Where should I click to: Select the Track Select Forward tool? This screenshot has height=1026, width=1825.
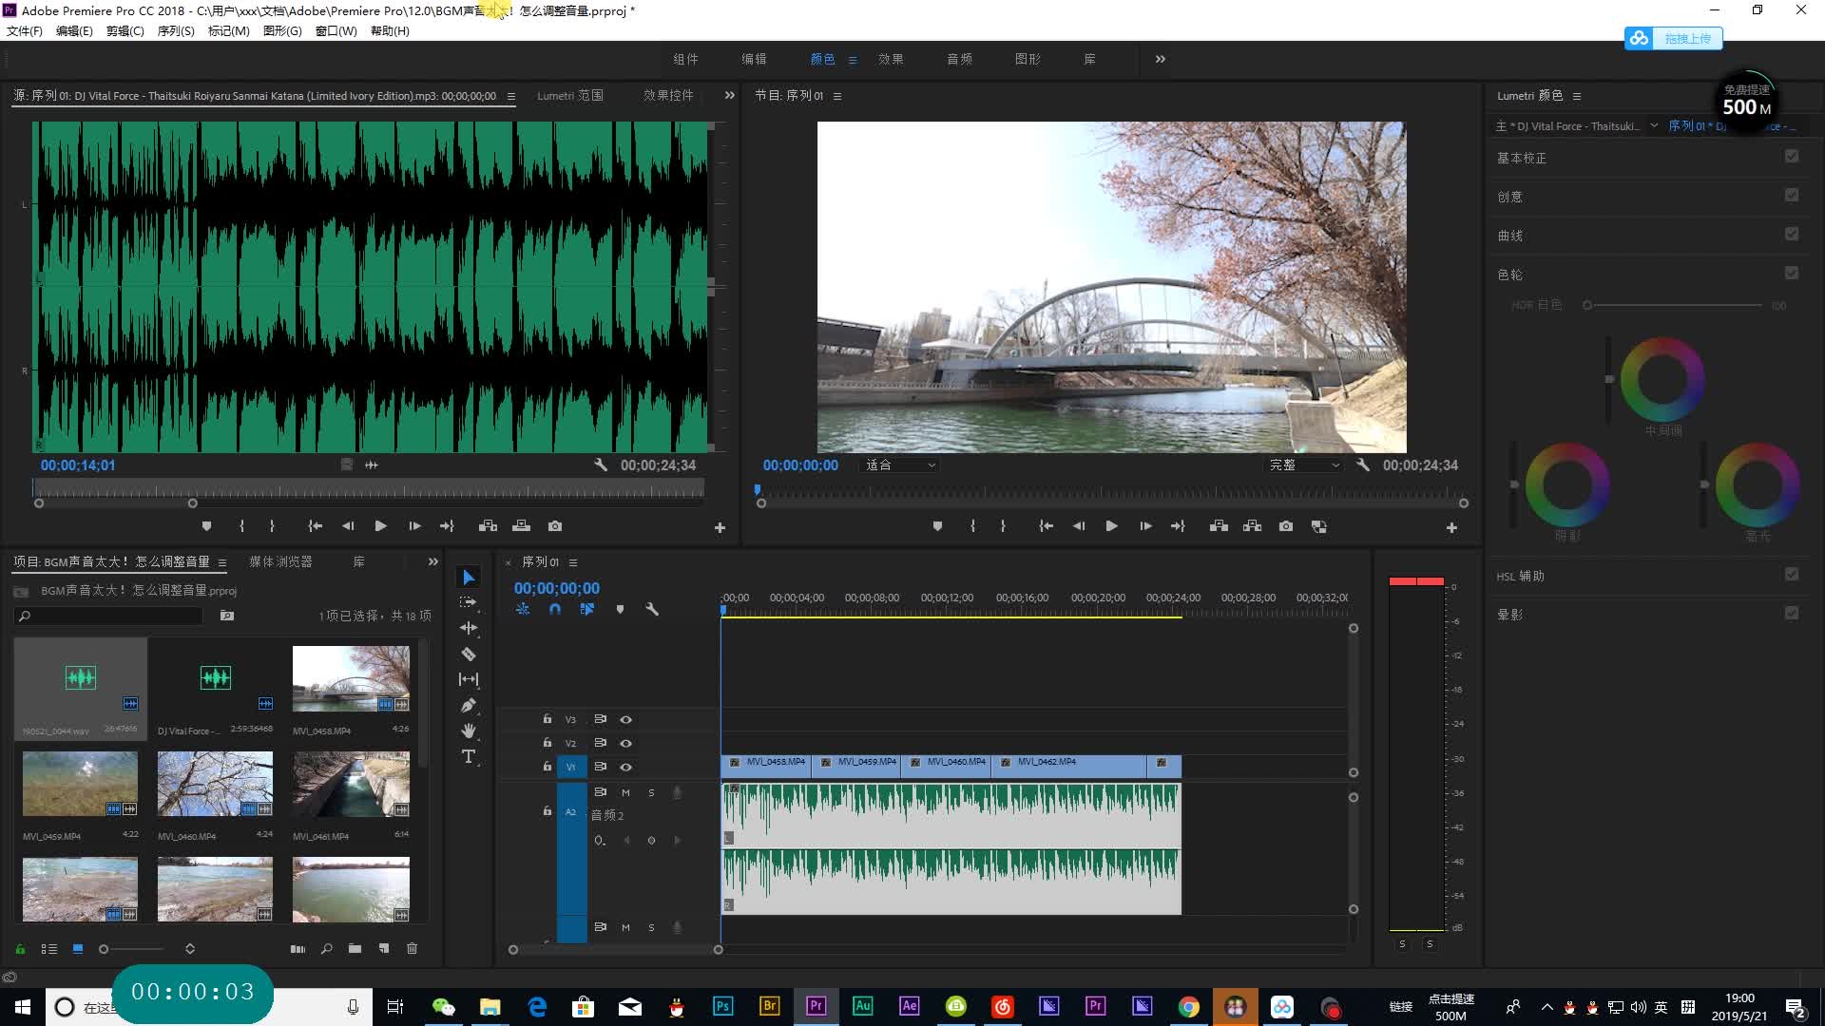[x=469, y=602]
